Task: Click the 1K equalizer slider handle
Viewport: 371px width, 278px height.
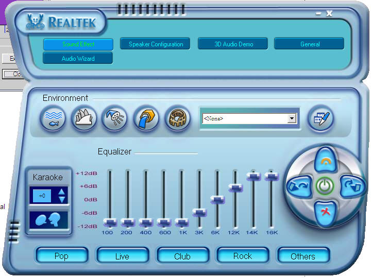Action: coord(182,222)
